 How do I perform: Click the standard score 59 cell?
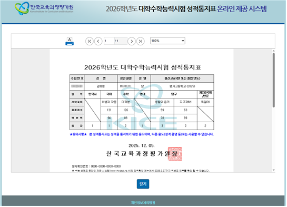coord(163,111)
